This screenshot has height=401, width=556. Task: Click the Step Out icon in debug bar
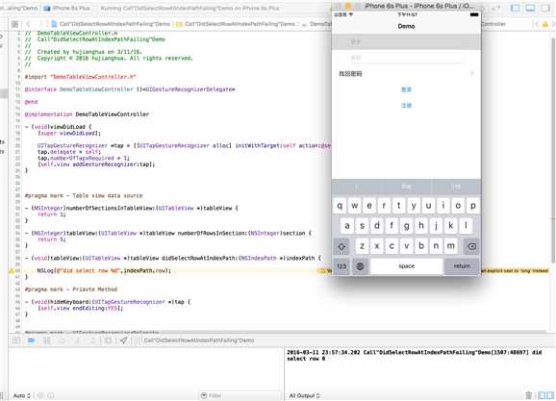[x=92, y=340]
